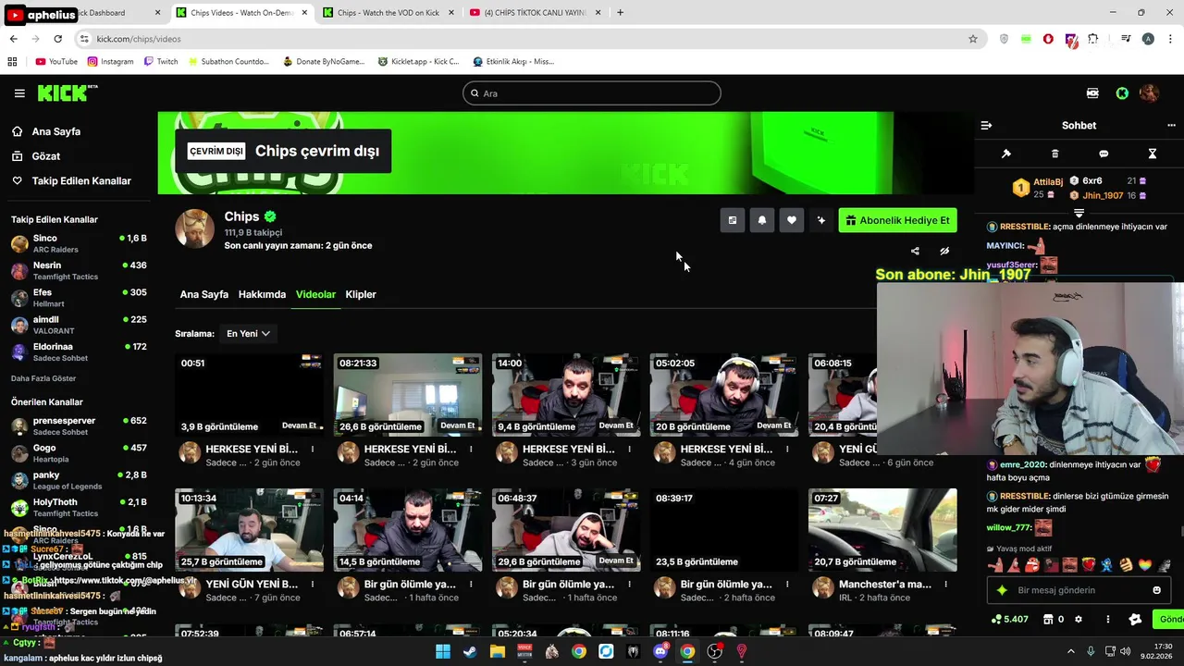Open Discord from the taskbar
1184x666 pixels.
pyautogui.click(x=660, y=651)
